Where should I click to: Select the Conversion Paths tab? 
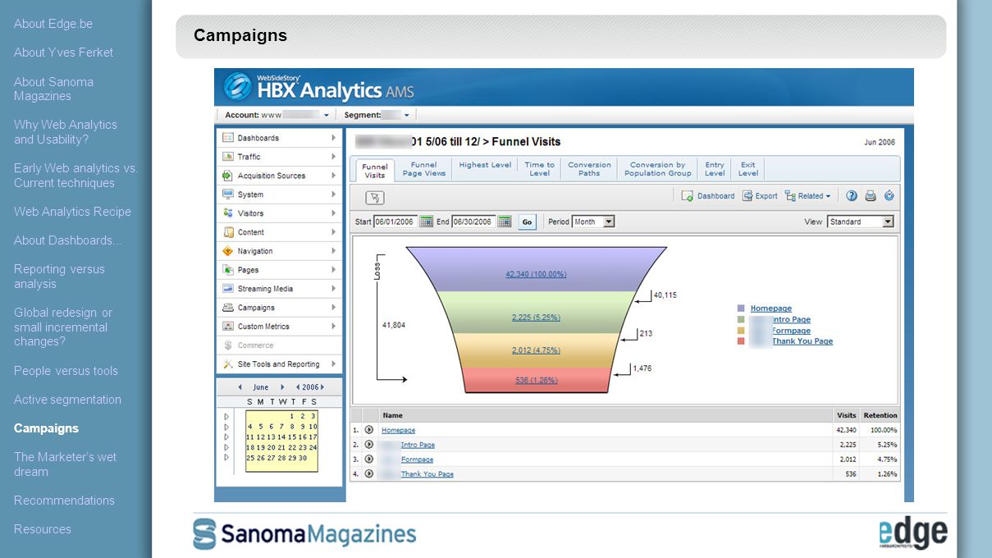click(x=589, y=169)
